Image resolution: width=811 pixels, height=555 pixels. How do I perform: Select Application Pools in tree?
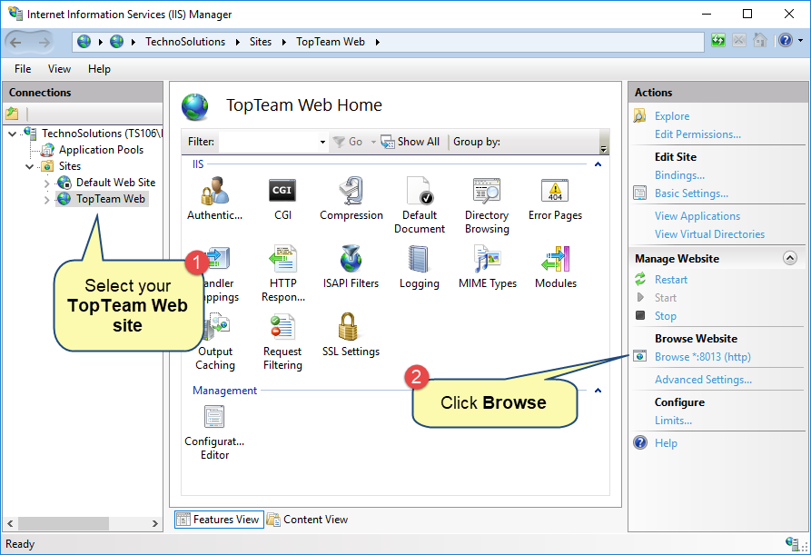tap(101, 150)
